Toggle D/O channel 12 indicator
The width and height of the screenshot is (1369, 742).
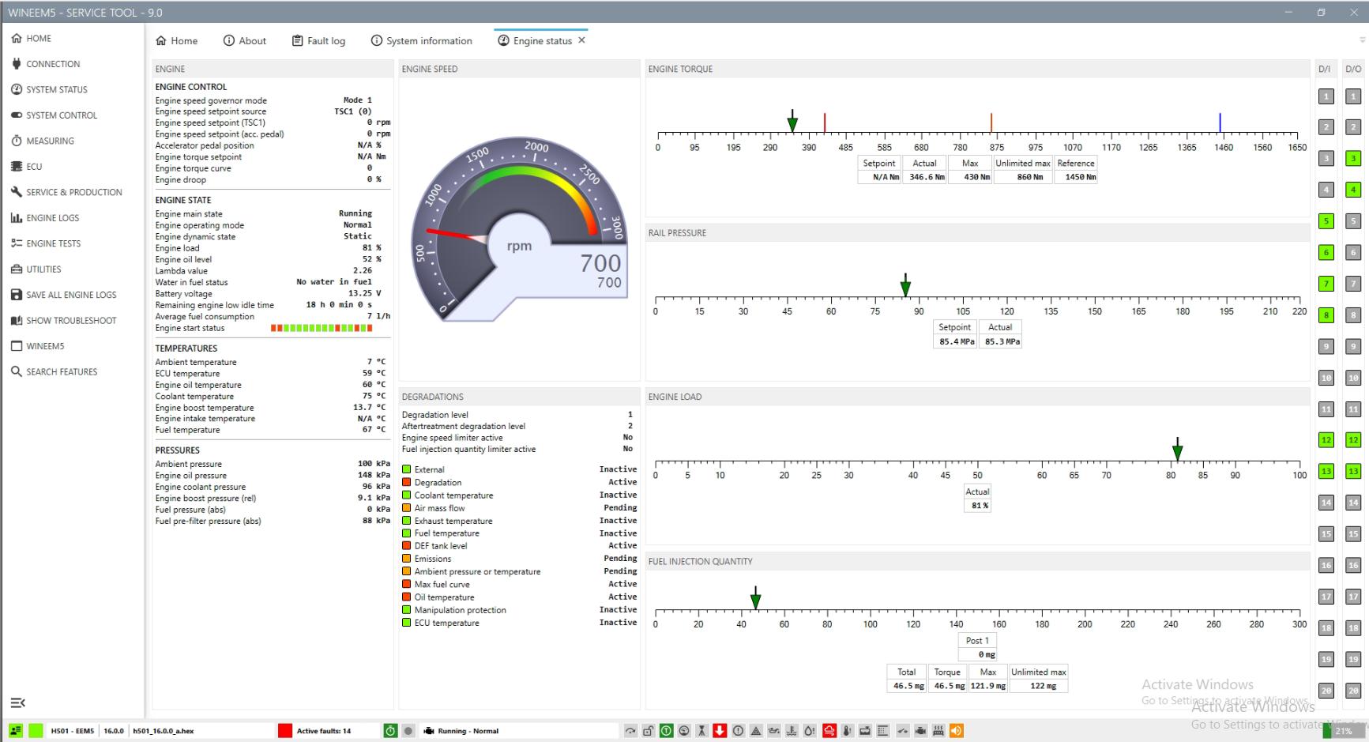[1354, 440]
